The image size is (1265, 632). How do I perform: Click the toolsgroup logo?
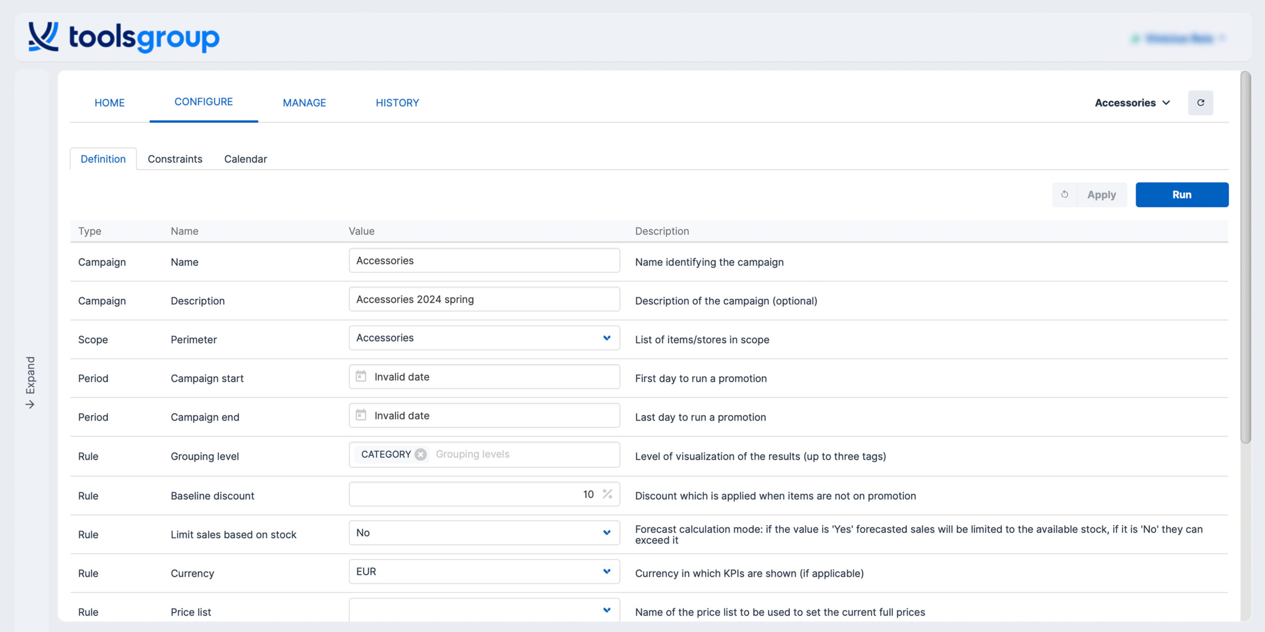tap(124, 37)
